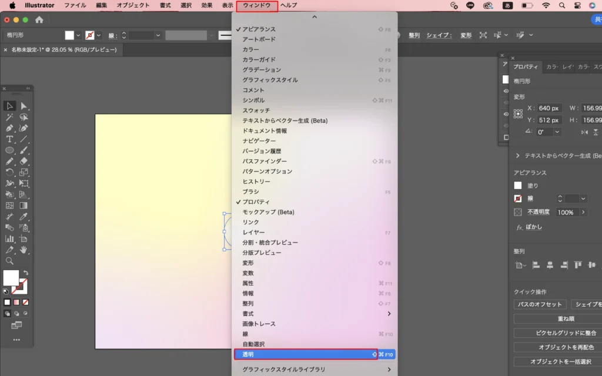The height and width of the screenshot is (376, 602).
Task: Click the パスのオフセット button
Action: 540,304
